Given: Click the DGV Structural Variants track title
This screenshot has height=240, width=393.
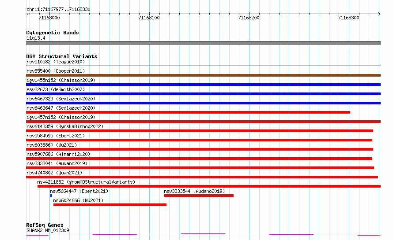Looking at the screenshot, I should click(x=62, y=56).
